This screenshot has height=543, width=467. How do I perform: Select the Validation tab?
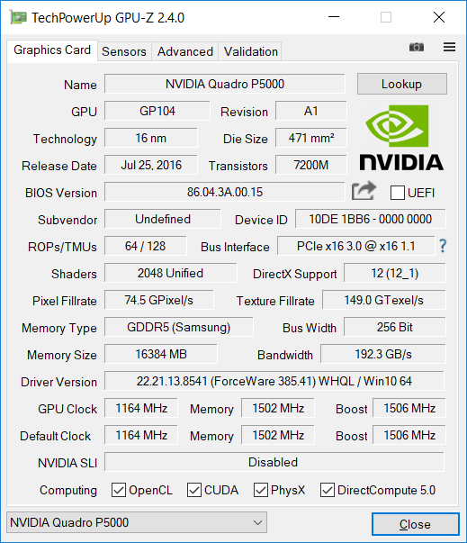(251, 51)
